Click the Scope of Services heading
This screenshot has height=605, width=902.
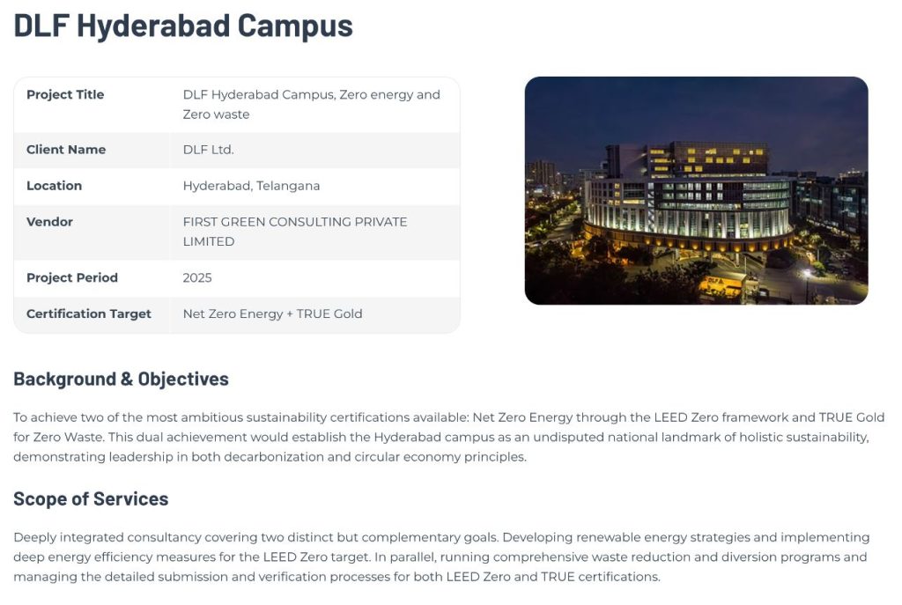coord(91,499)
